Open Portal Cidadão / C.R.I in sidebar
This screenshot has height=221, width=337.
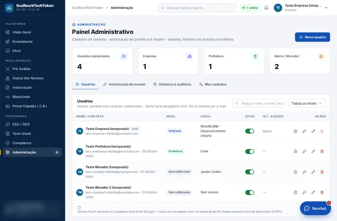[32, 106]
